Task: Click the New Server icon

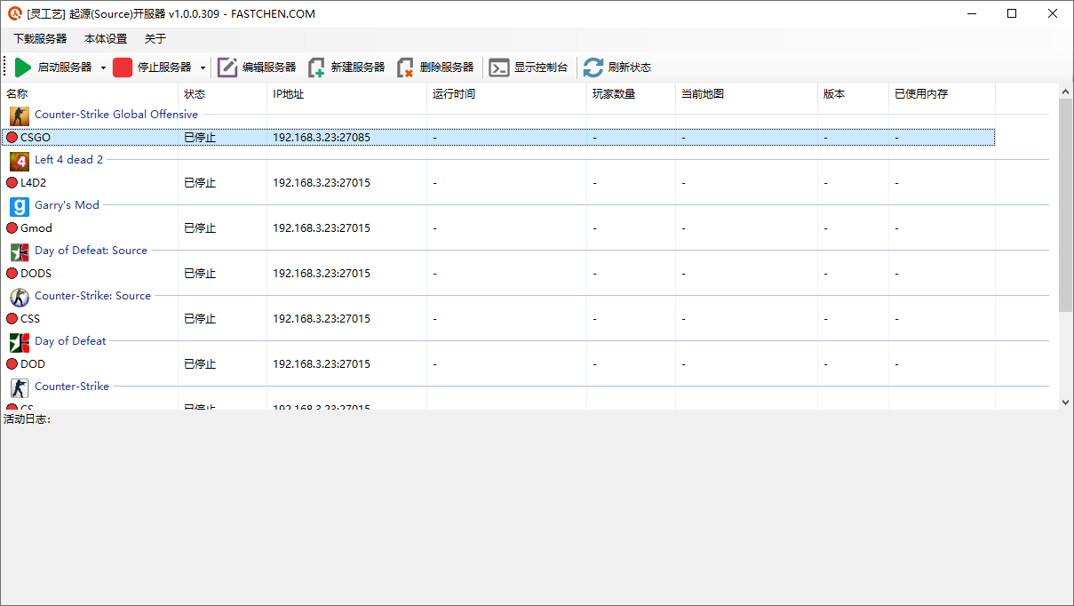Action: click(x=316, y=68)
